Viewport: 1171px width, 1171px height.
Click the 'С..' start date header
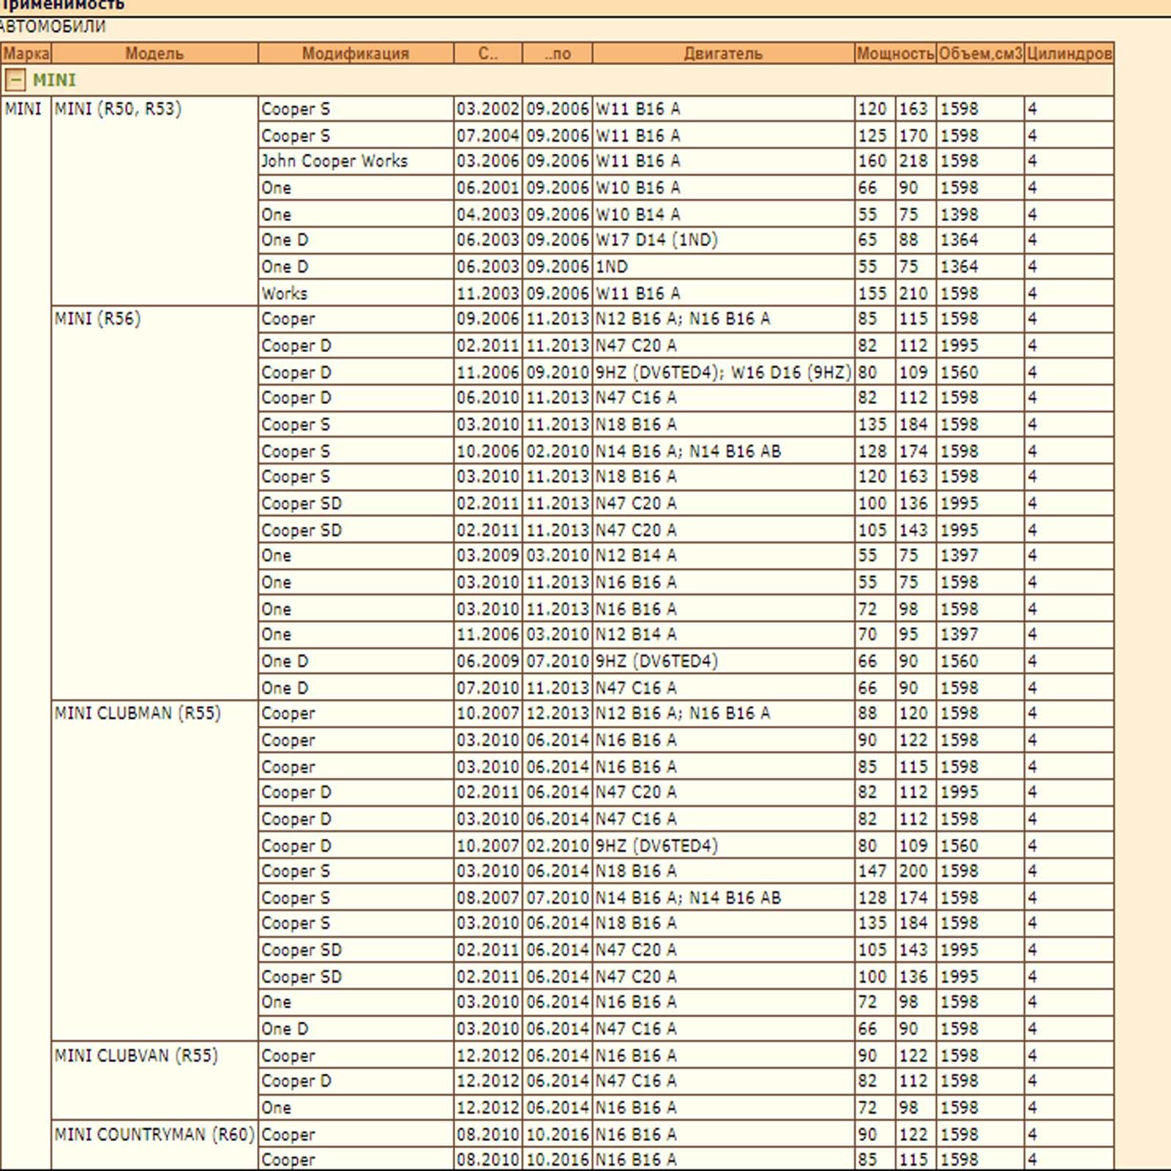(488, 53)
